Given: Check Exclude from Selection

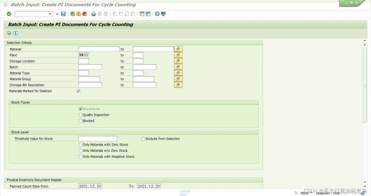Looking at the screenshot, I should coord(143,139).
